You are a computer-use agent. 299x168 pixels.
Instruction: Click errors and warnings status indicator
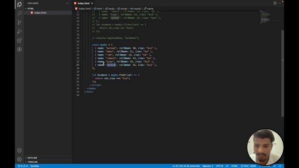click(x=23, y=166)
